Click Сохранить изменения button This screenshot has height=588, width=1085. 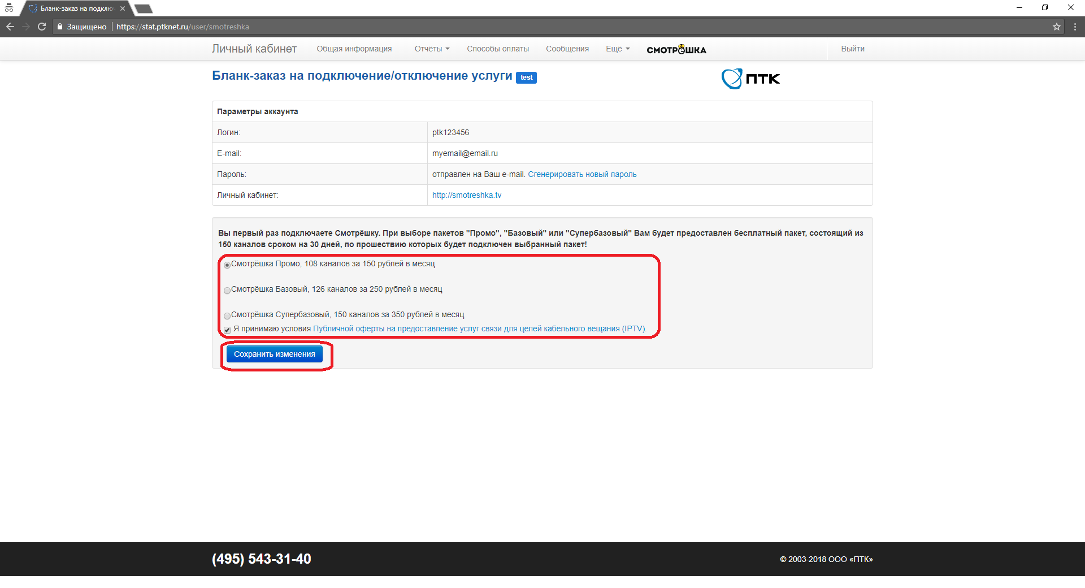(275, 354)
